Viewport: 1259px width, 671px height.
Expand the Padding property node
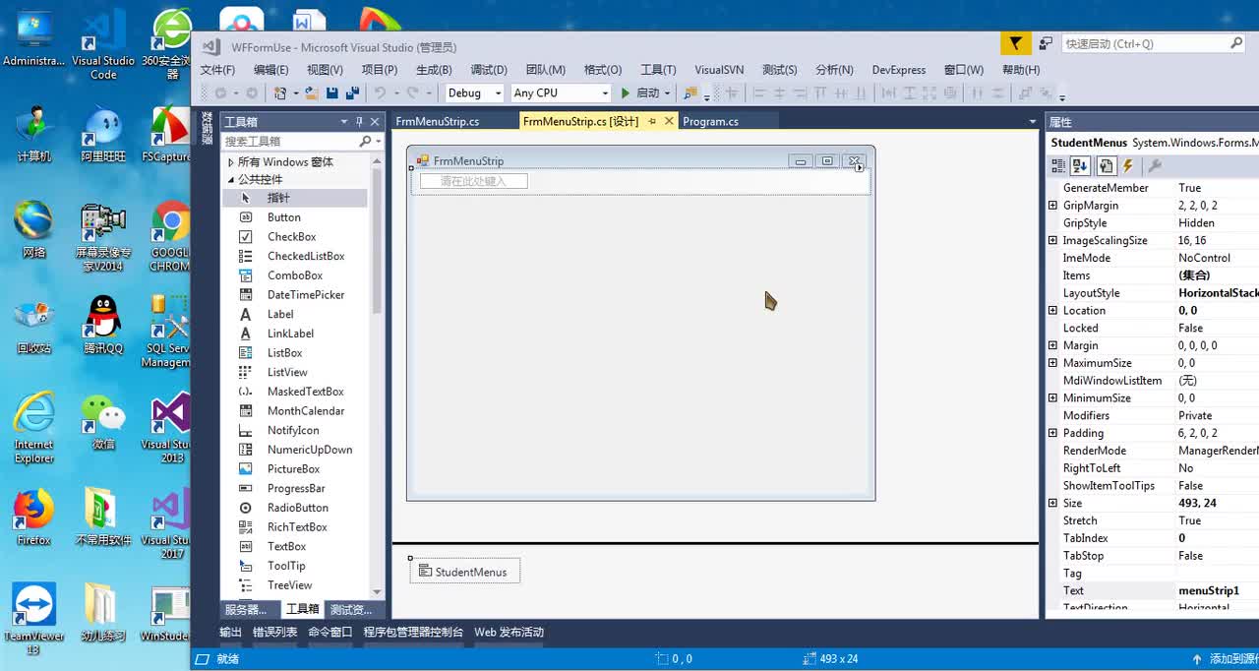(1052, 433)
